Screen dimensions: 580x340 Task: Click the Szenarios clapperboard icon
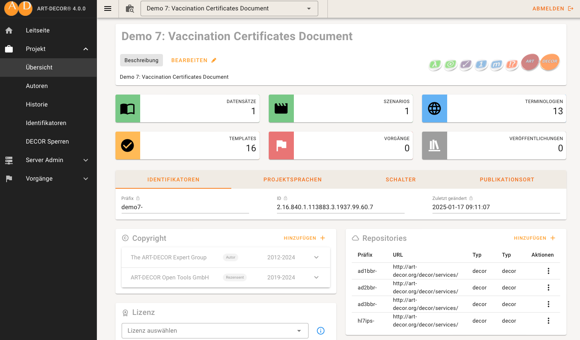[x=281, y=109]
